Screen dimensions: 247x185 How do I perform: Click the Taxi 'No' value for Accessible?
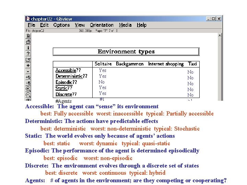(x=190, y=72)
